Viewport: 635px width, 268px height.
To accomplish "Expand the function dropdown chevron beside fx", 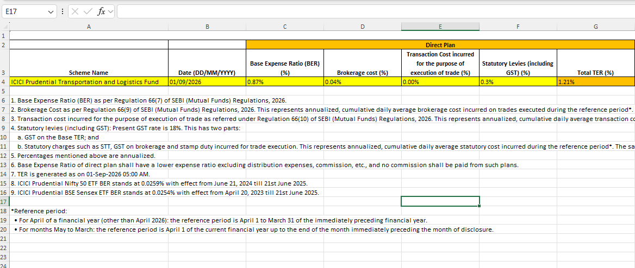I will tap(110, 12).
